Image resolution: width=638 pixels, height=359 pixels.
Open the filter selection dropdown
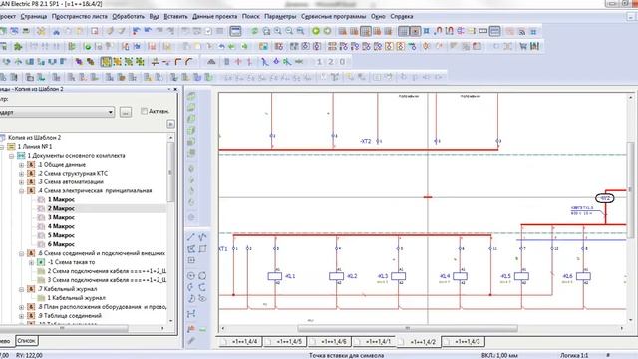click(x=111, y=112)
